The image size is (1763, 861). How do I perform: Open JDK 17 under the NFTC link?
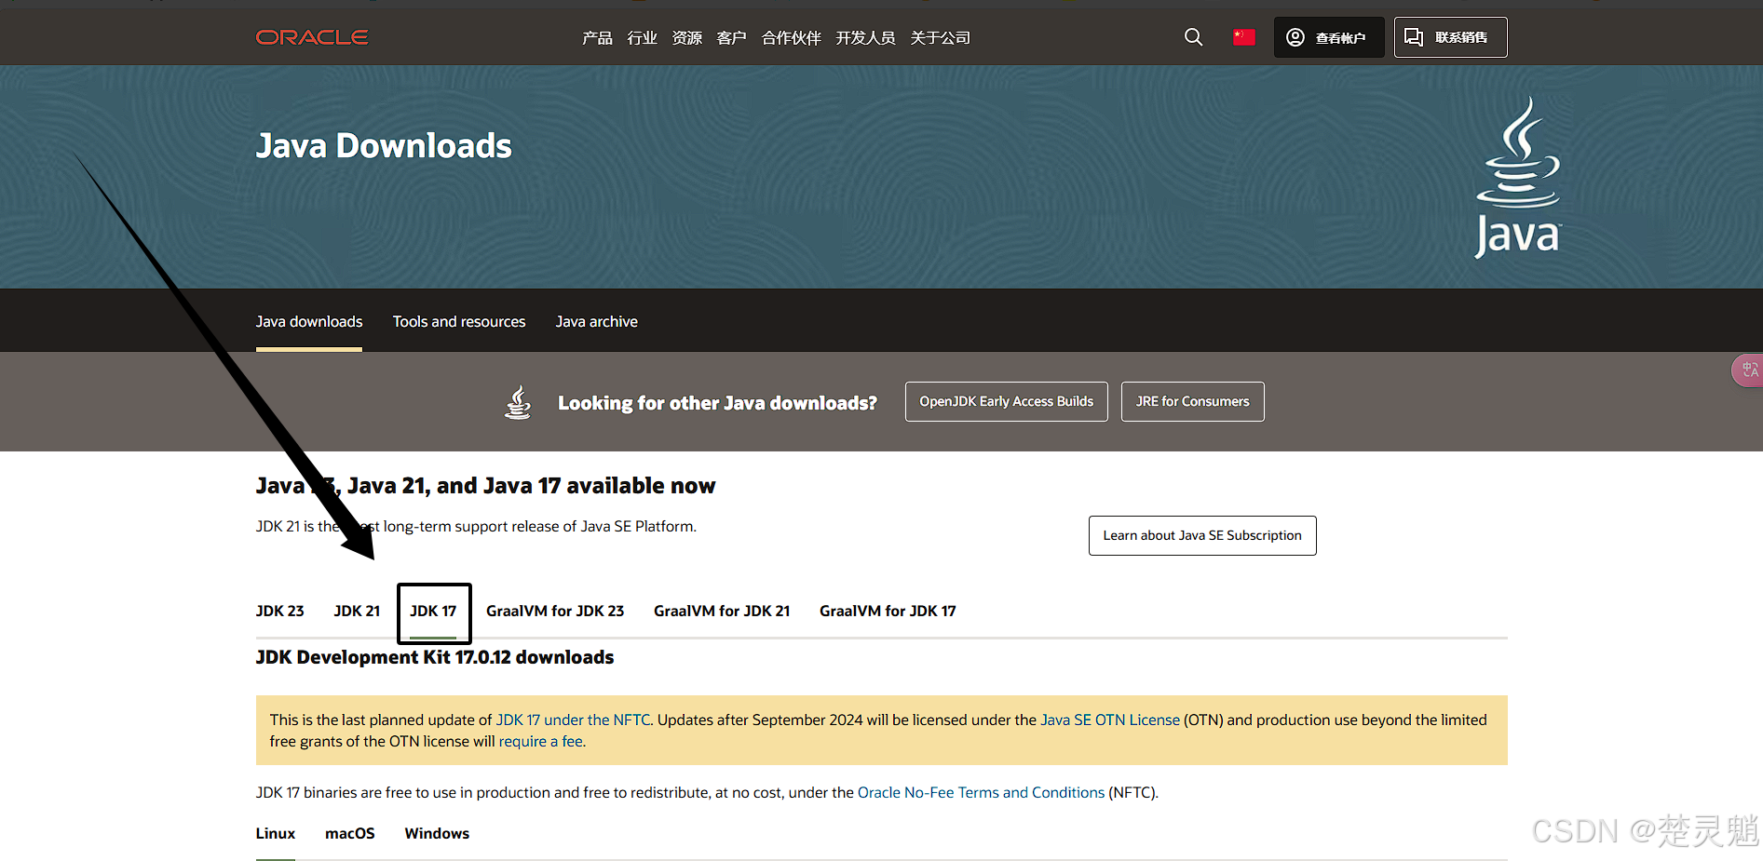pyautogui.click(x=573, y=720)
